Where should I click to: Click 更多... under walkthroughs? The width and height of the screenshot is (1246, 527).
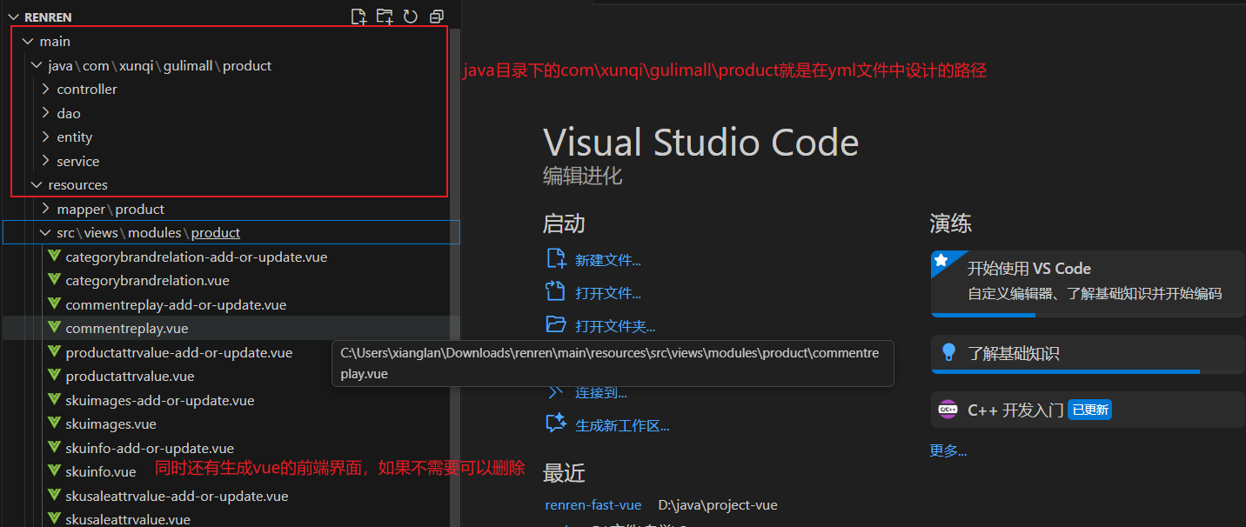coord(948,450)
